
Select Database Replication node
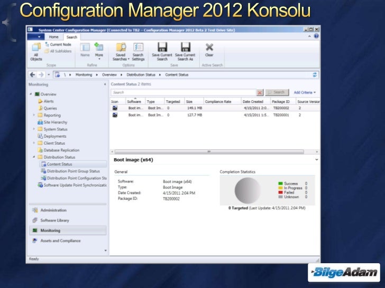coord(59,150)
